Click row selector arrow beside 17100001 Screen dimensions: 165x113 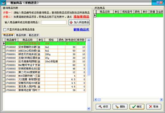click(x=4, y=44)
